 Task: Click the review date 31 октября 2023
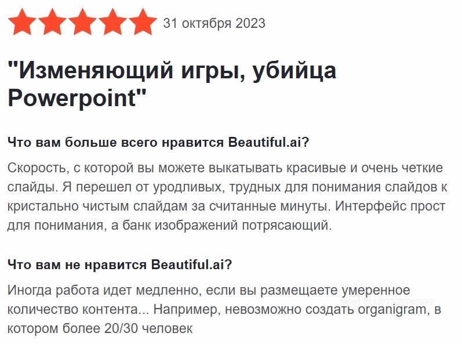click(214, 24)
